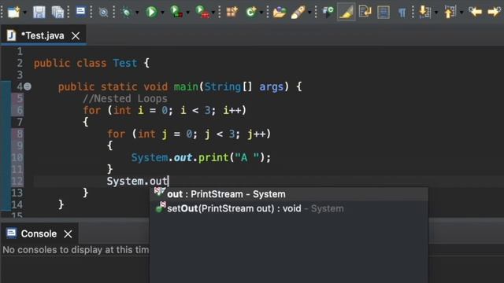Click the Run External Tools icon

click(x=202, y=12)
